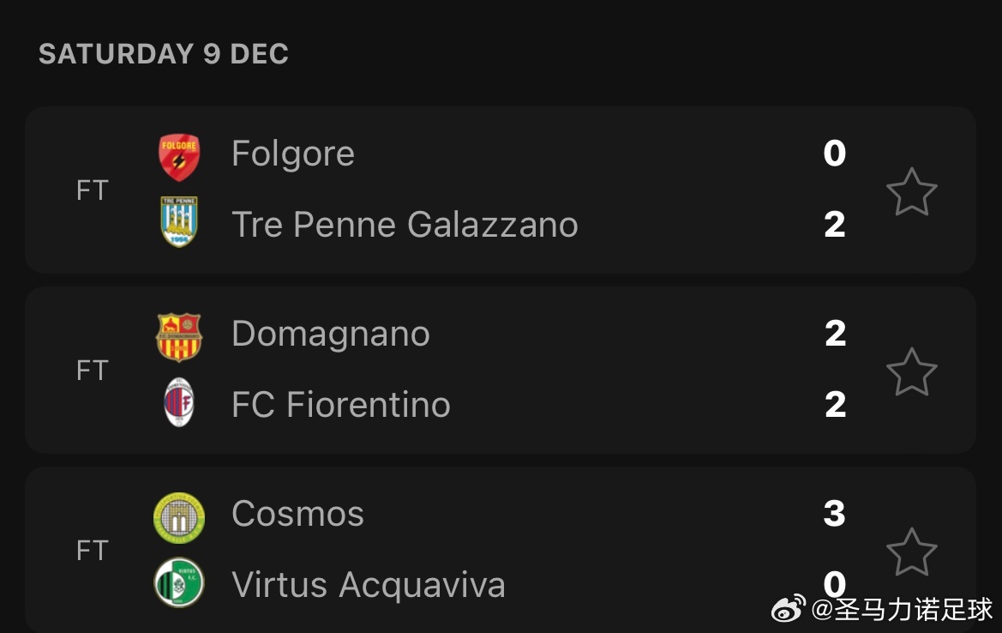
Task: Favorite the Folgore vs Tre Penne match
Action: click(x=911, y=191)
